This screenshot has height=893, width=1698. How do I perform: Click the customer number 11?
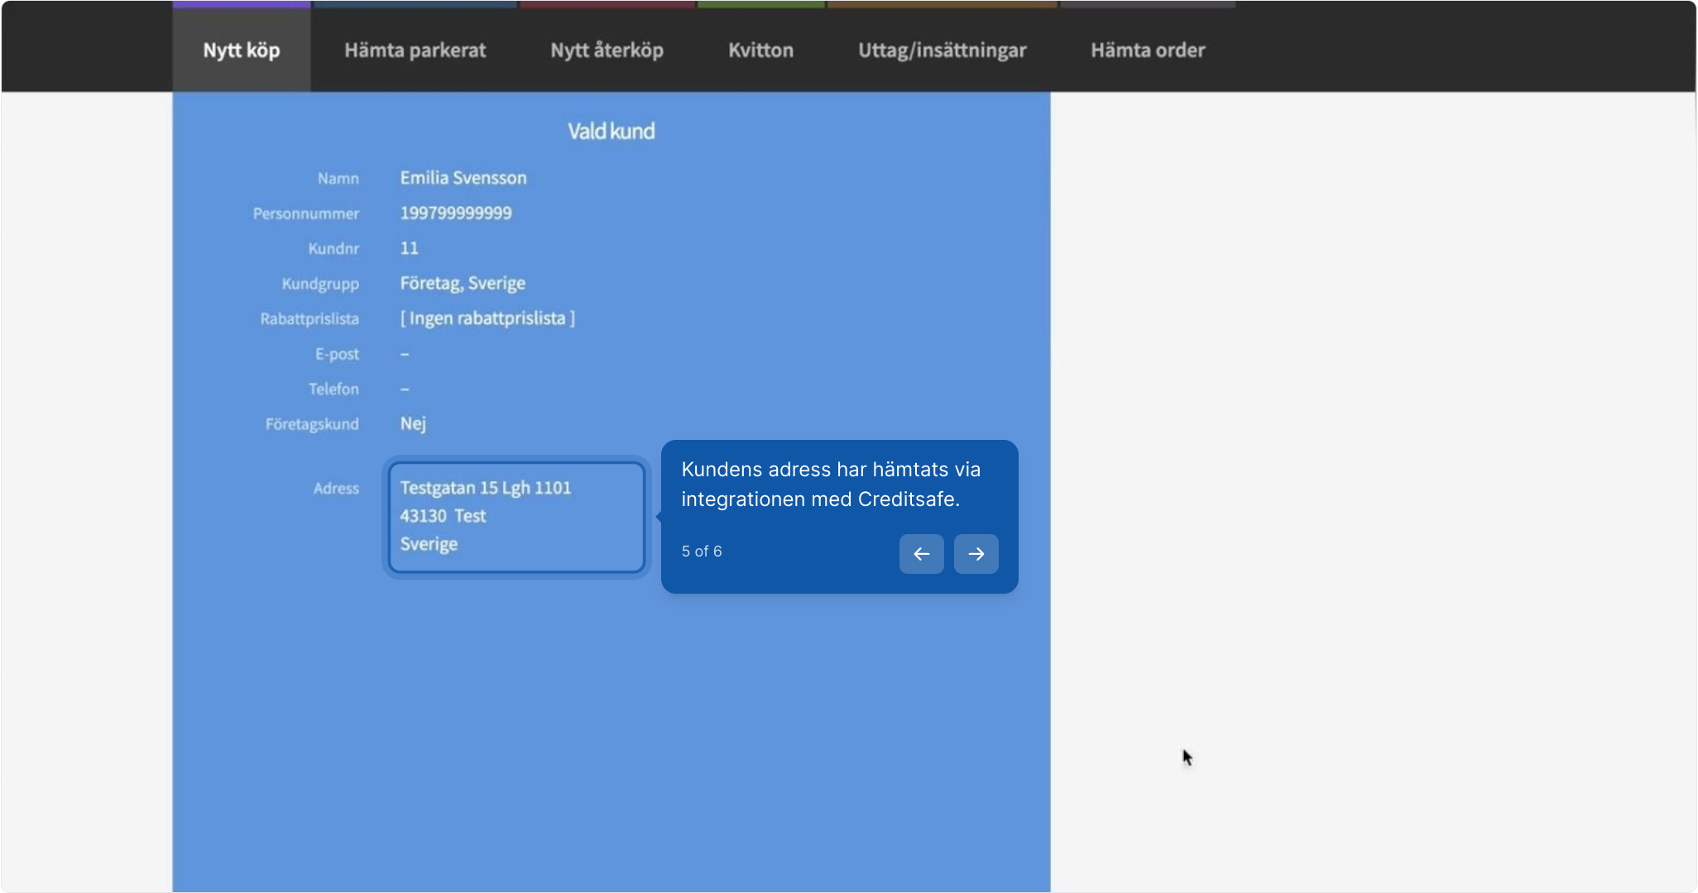tap(409, 248)
